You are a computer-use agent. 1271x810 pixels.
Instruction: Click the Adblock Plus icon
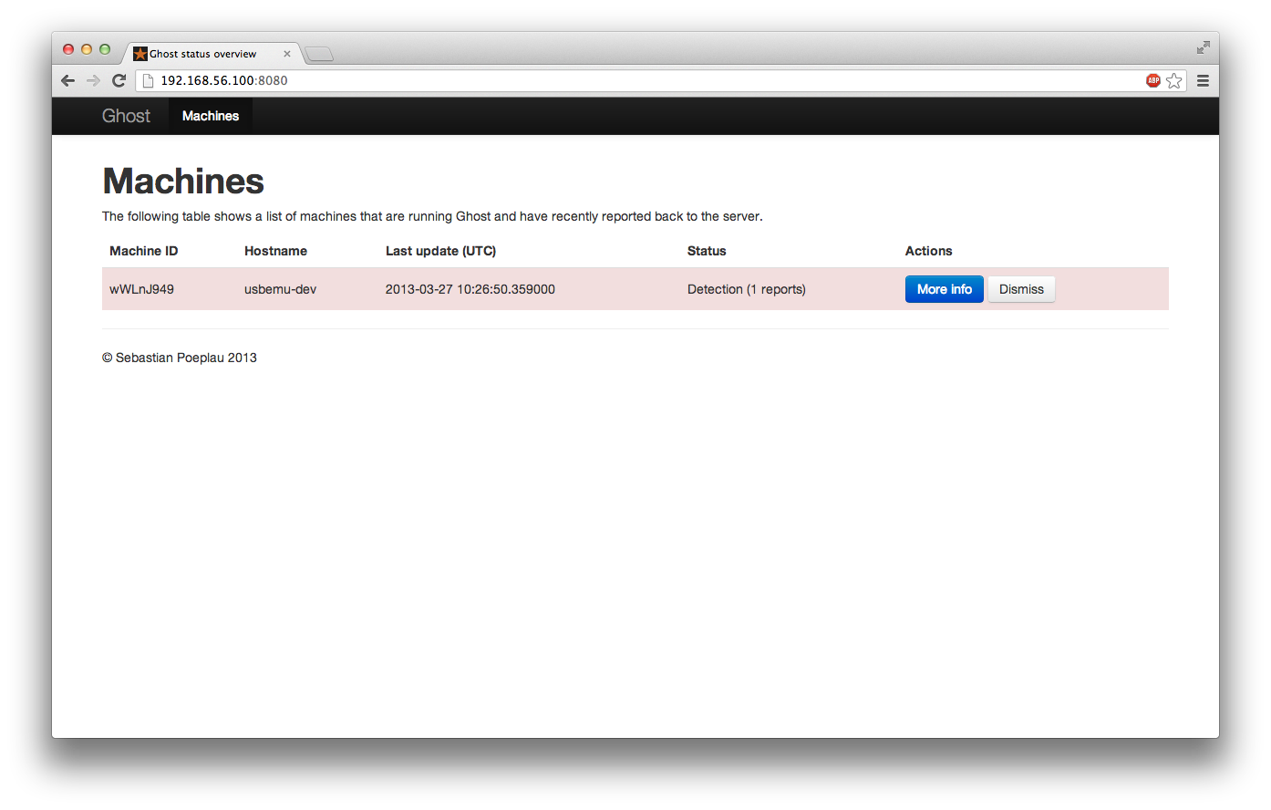1153,80
